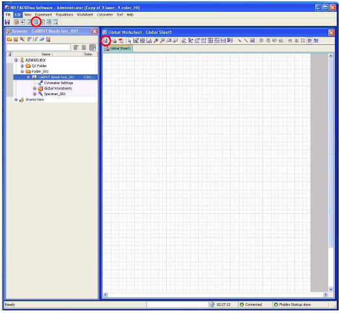Screen dimensions: 340x313
Task: Click the Save floppy-disk icon in main toolbar
Action: [x=8, y=22]
